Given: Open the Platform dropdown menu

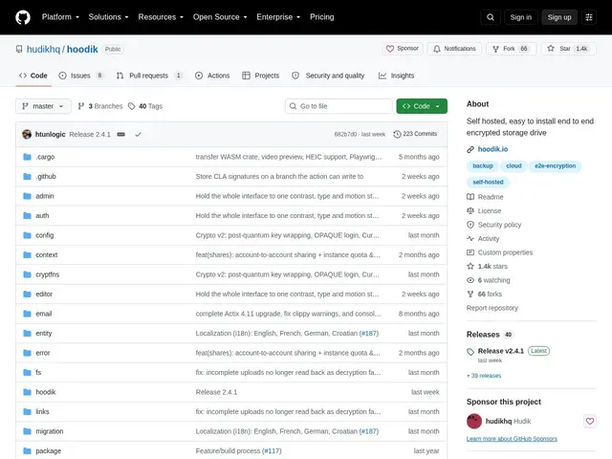Looking at the screenshot, I should coord(60,17).
